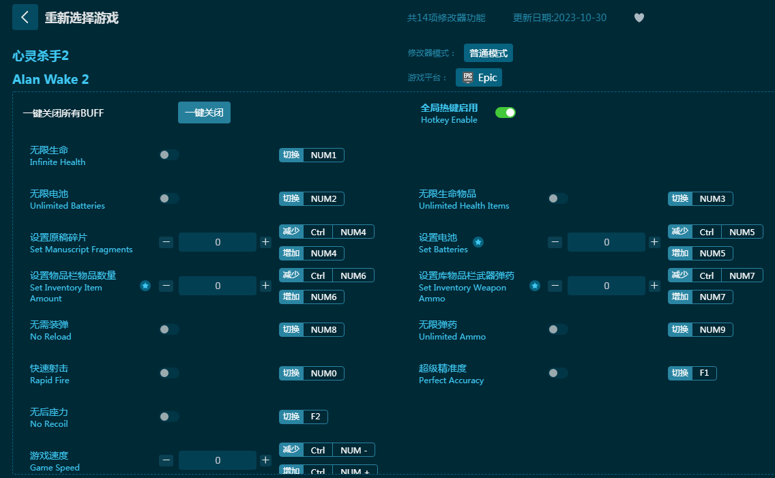The height and width of the screenshot is (478, 775).
Task: Toggle Infinite Health on
Action: pos(169,155)
